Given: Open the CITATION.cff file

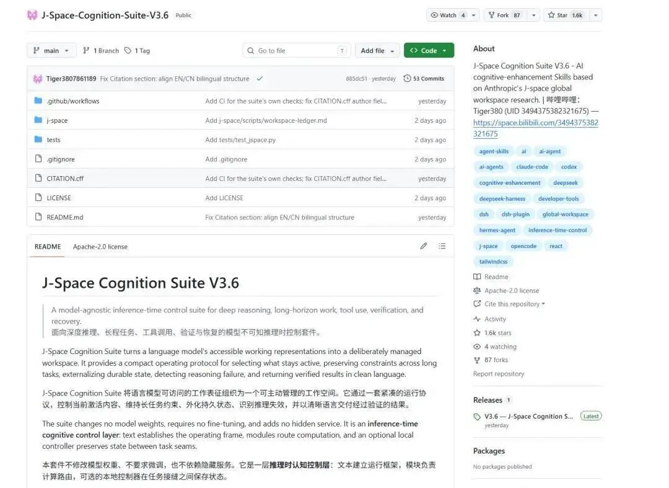Looking at the screenshot, I should tap(65, 179).
